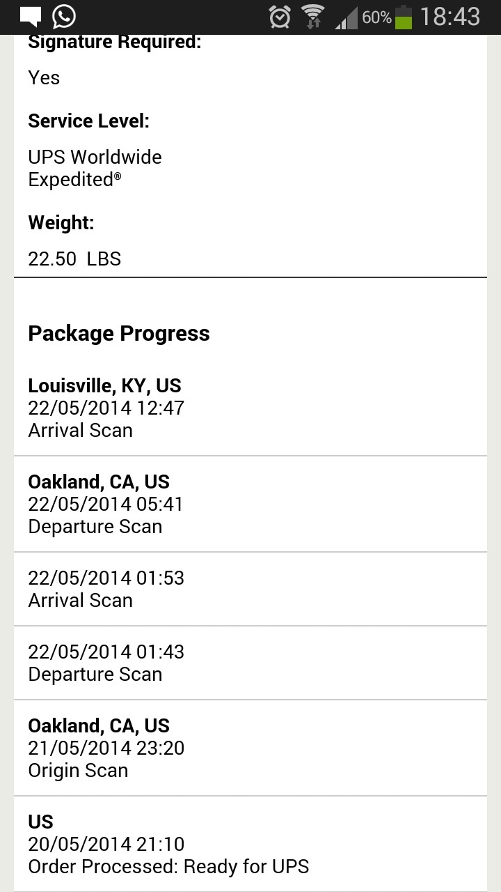Select the Louisville, KY Arrival Scan entry
Viewport: 501px width, 892px height.
click(x=250, y=408)
